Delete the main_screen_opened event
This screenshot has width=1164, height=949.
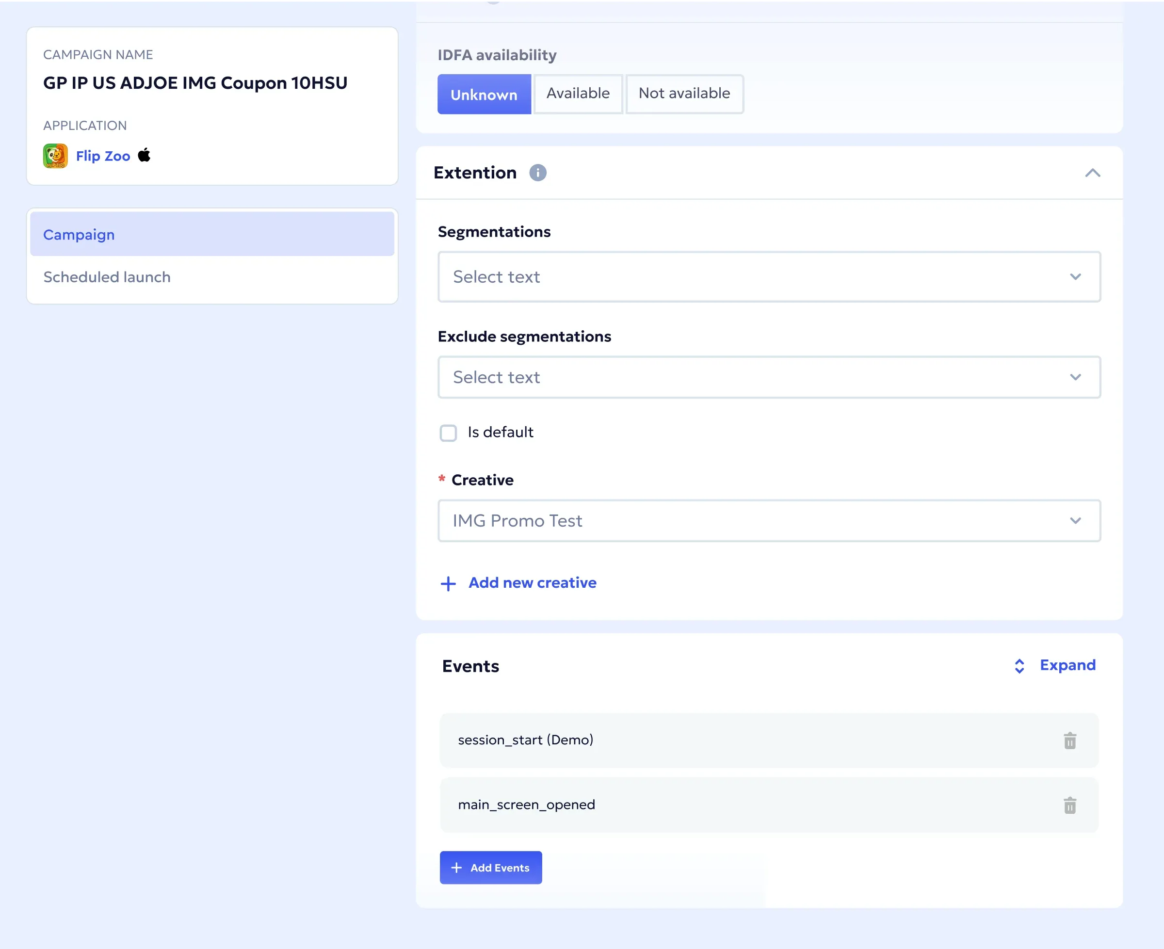(1069, 805)
